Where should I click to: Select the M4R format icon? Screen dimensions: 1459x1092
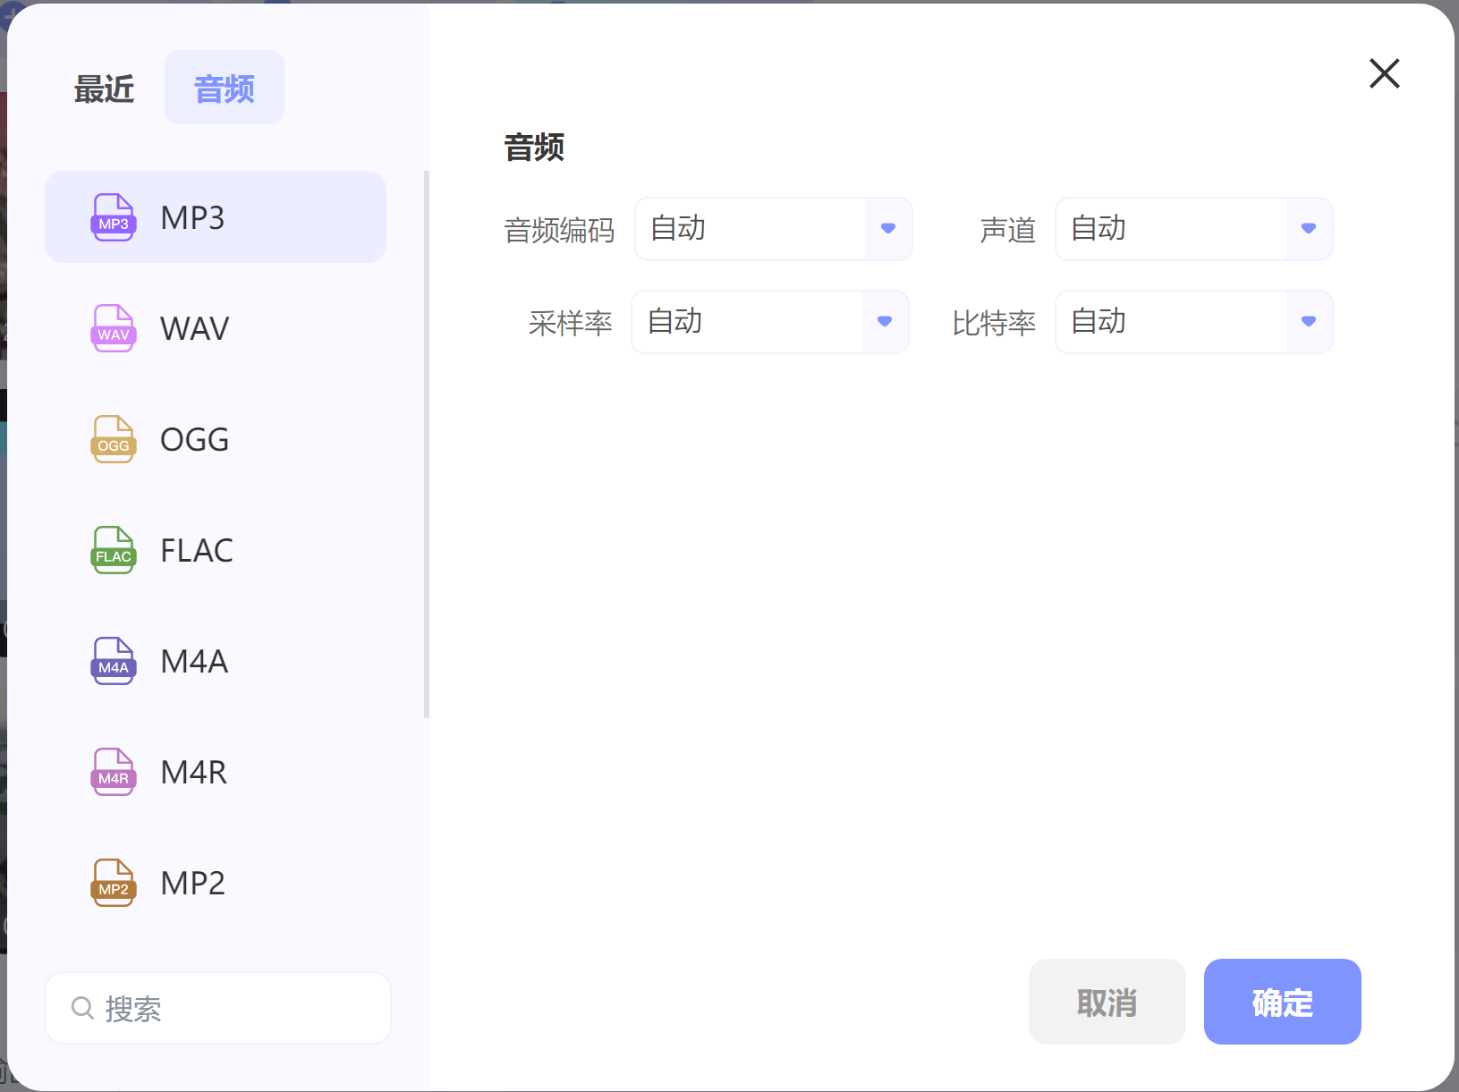tap(113, 772)
